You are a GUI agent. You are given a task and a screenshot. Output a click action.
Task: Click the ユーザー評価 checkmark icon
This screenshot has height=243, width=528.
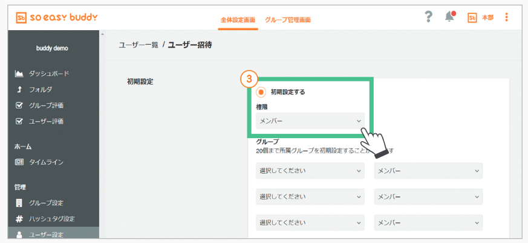coord(19,122)
